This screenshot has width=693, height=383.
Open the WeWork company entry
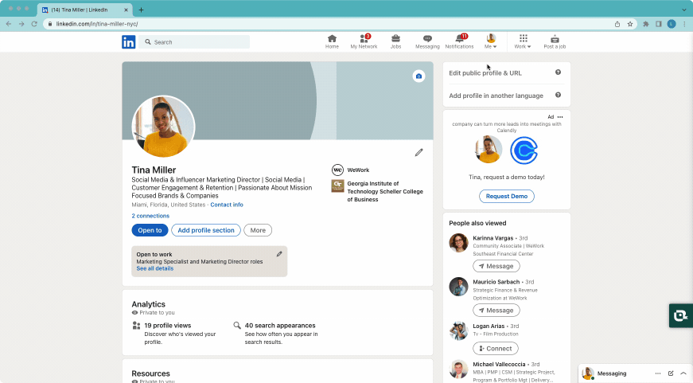[x=350, y=170]
